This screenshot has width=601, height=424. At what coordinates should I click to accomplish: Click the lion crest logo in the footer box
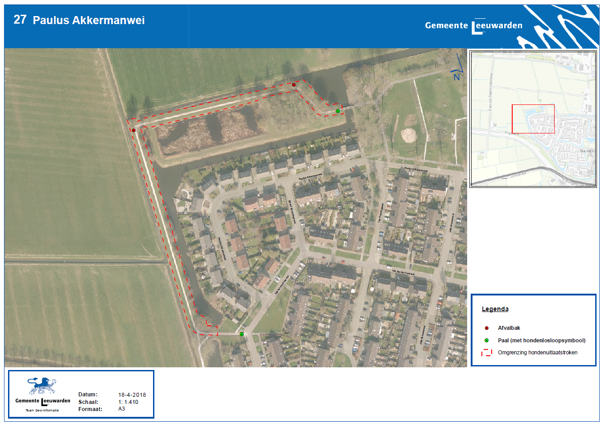click(42, 386)
